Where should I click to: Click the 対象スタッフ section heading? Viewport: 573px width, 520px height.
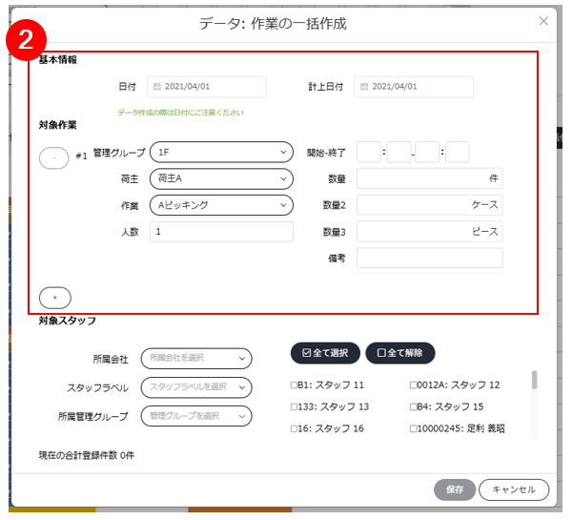(x=68, y=321)
